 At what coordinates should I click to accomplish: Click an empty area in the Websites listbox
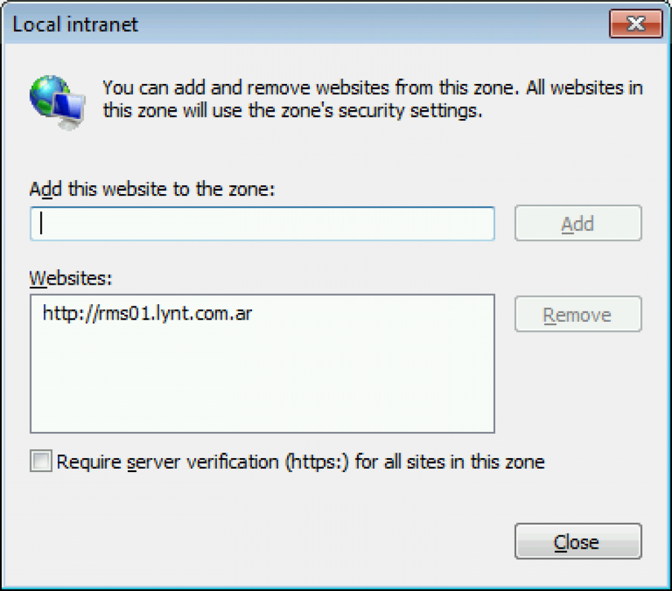[262, 377]
